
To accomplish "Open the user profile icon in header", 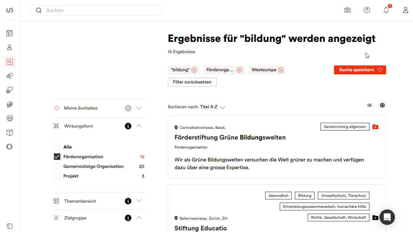I will pos(405,10).
